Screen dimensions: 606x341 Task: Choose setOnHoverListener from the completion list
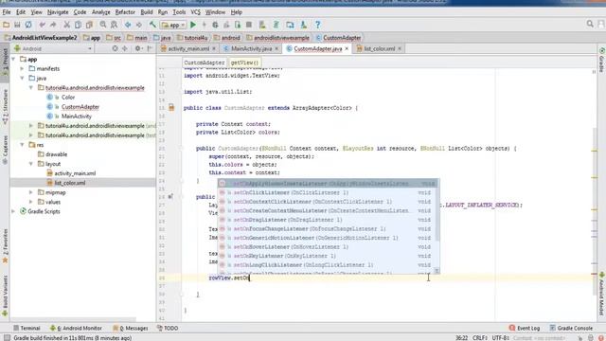(x=327, y=246)
